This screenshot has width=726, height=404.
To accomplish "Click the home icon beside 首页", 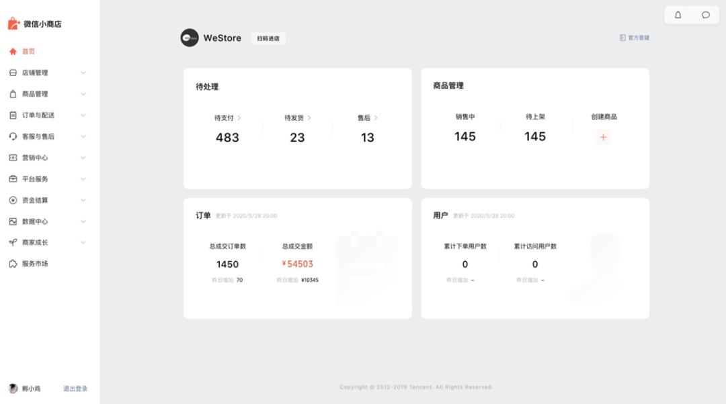I will pos(13,51).
